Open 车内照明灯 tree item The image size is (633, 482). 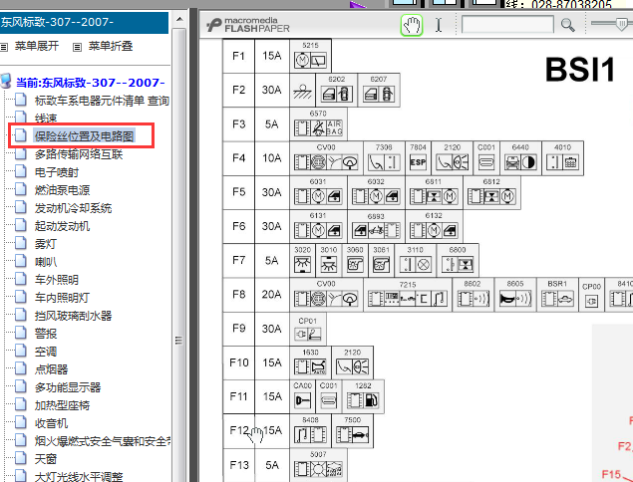point(62,298)
